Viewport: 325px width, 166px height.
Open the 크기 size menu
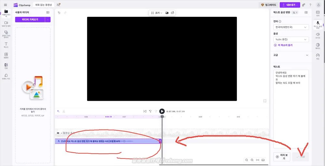156,13
